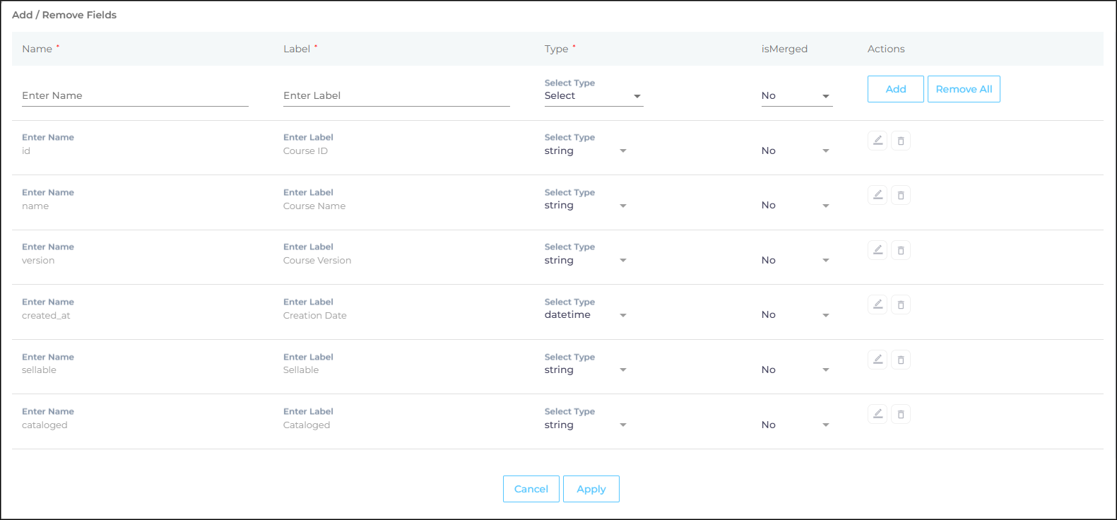Click the edit pencil icon for id row
Viewport: 1117px width, 520px height.
[877, 141]
